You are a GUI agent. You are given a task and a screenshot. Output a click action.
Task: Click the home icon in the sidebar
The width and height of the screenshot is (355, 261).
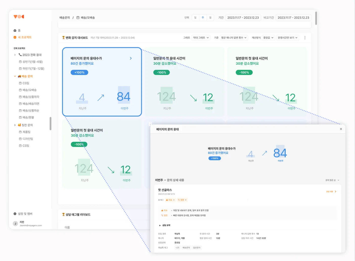15,31
